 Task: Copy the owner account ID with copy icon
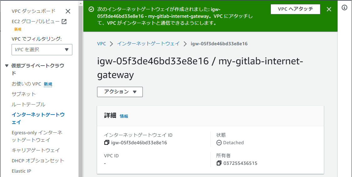pyautogui.click(x=219, y=163)
